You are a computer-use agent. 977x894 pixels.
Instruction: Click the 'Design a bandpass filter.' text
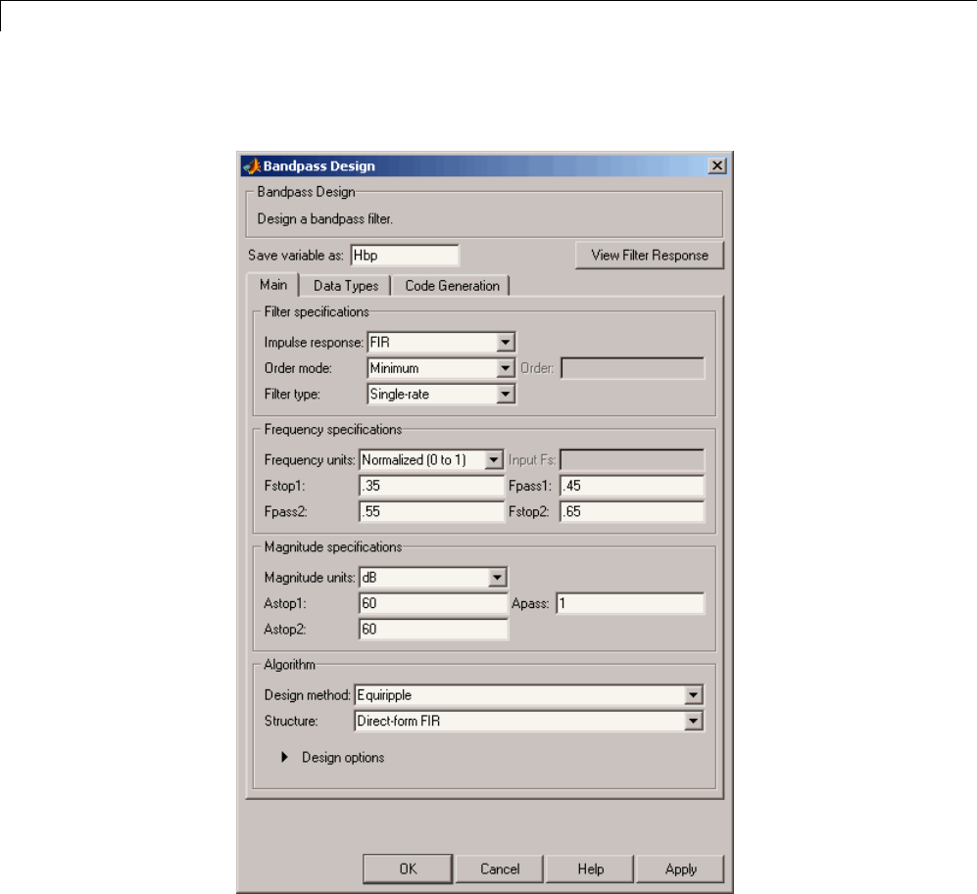pyautogui.click(x=324, y=219)
